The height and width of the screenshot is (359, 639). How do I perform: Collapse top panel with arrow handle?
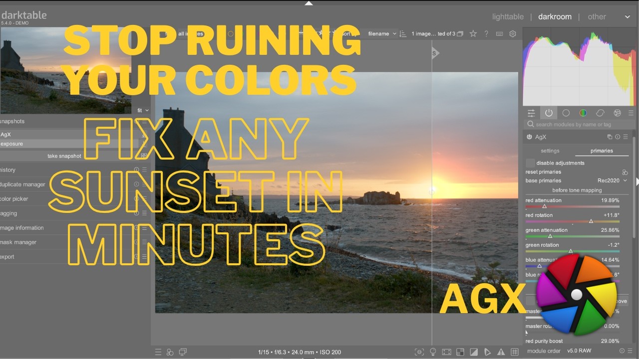click(x=309, y=3)
